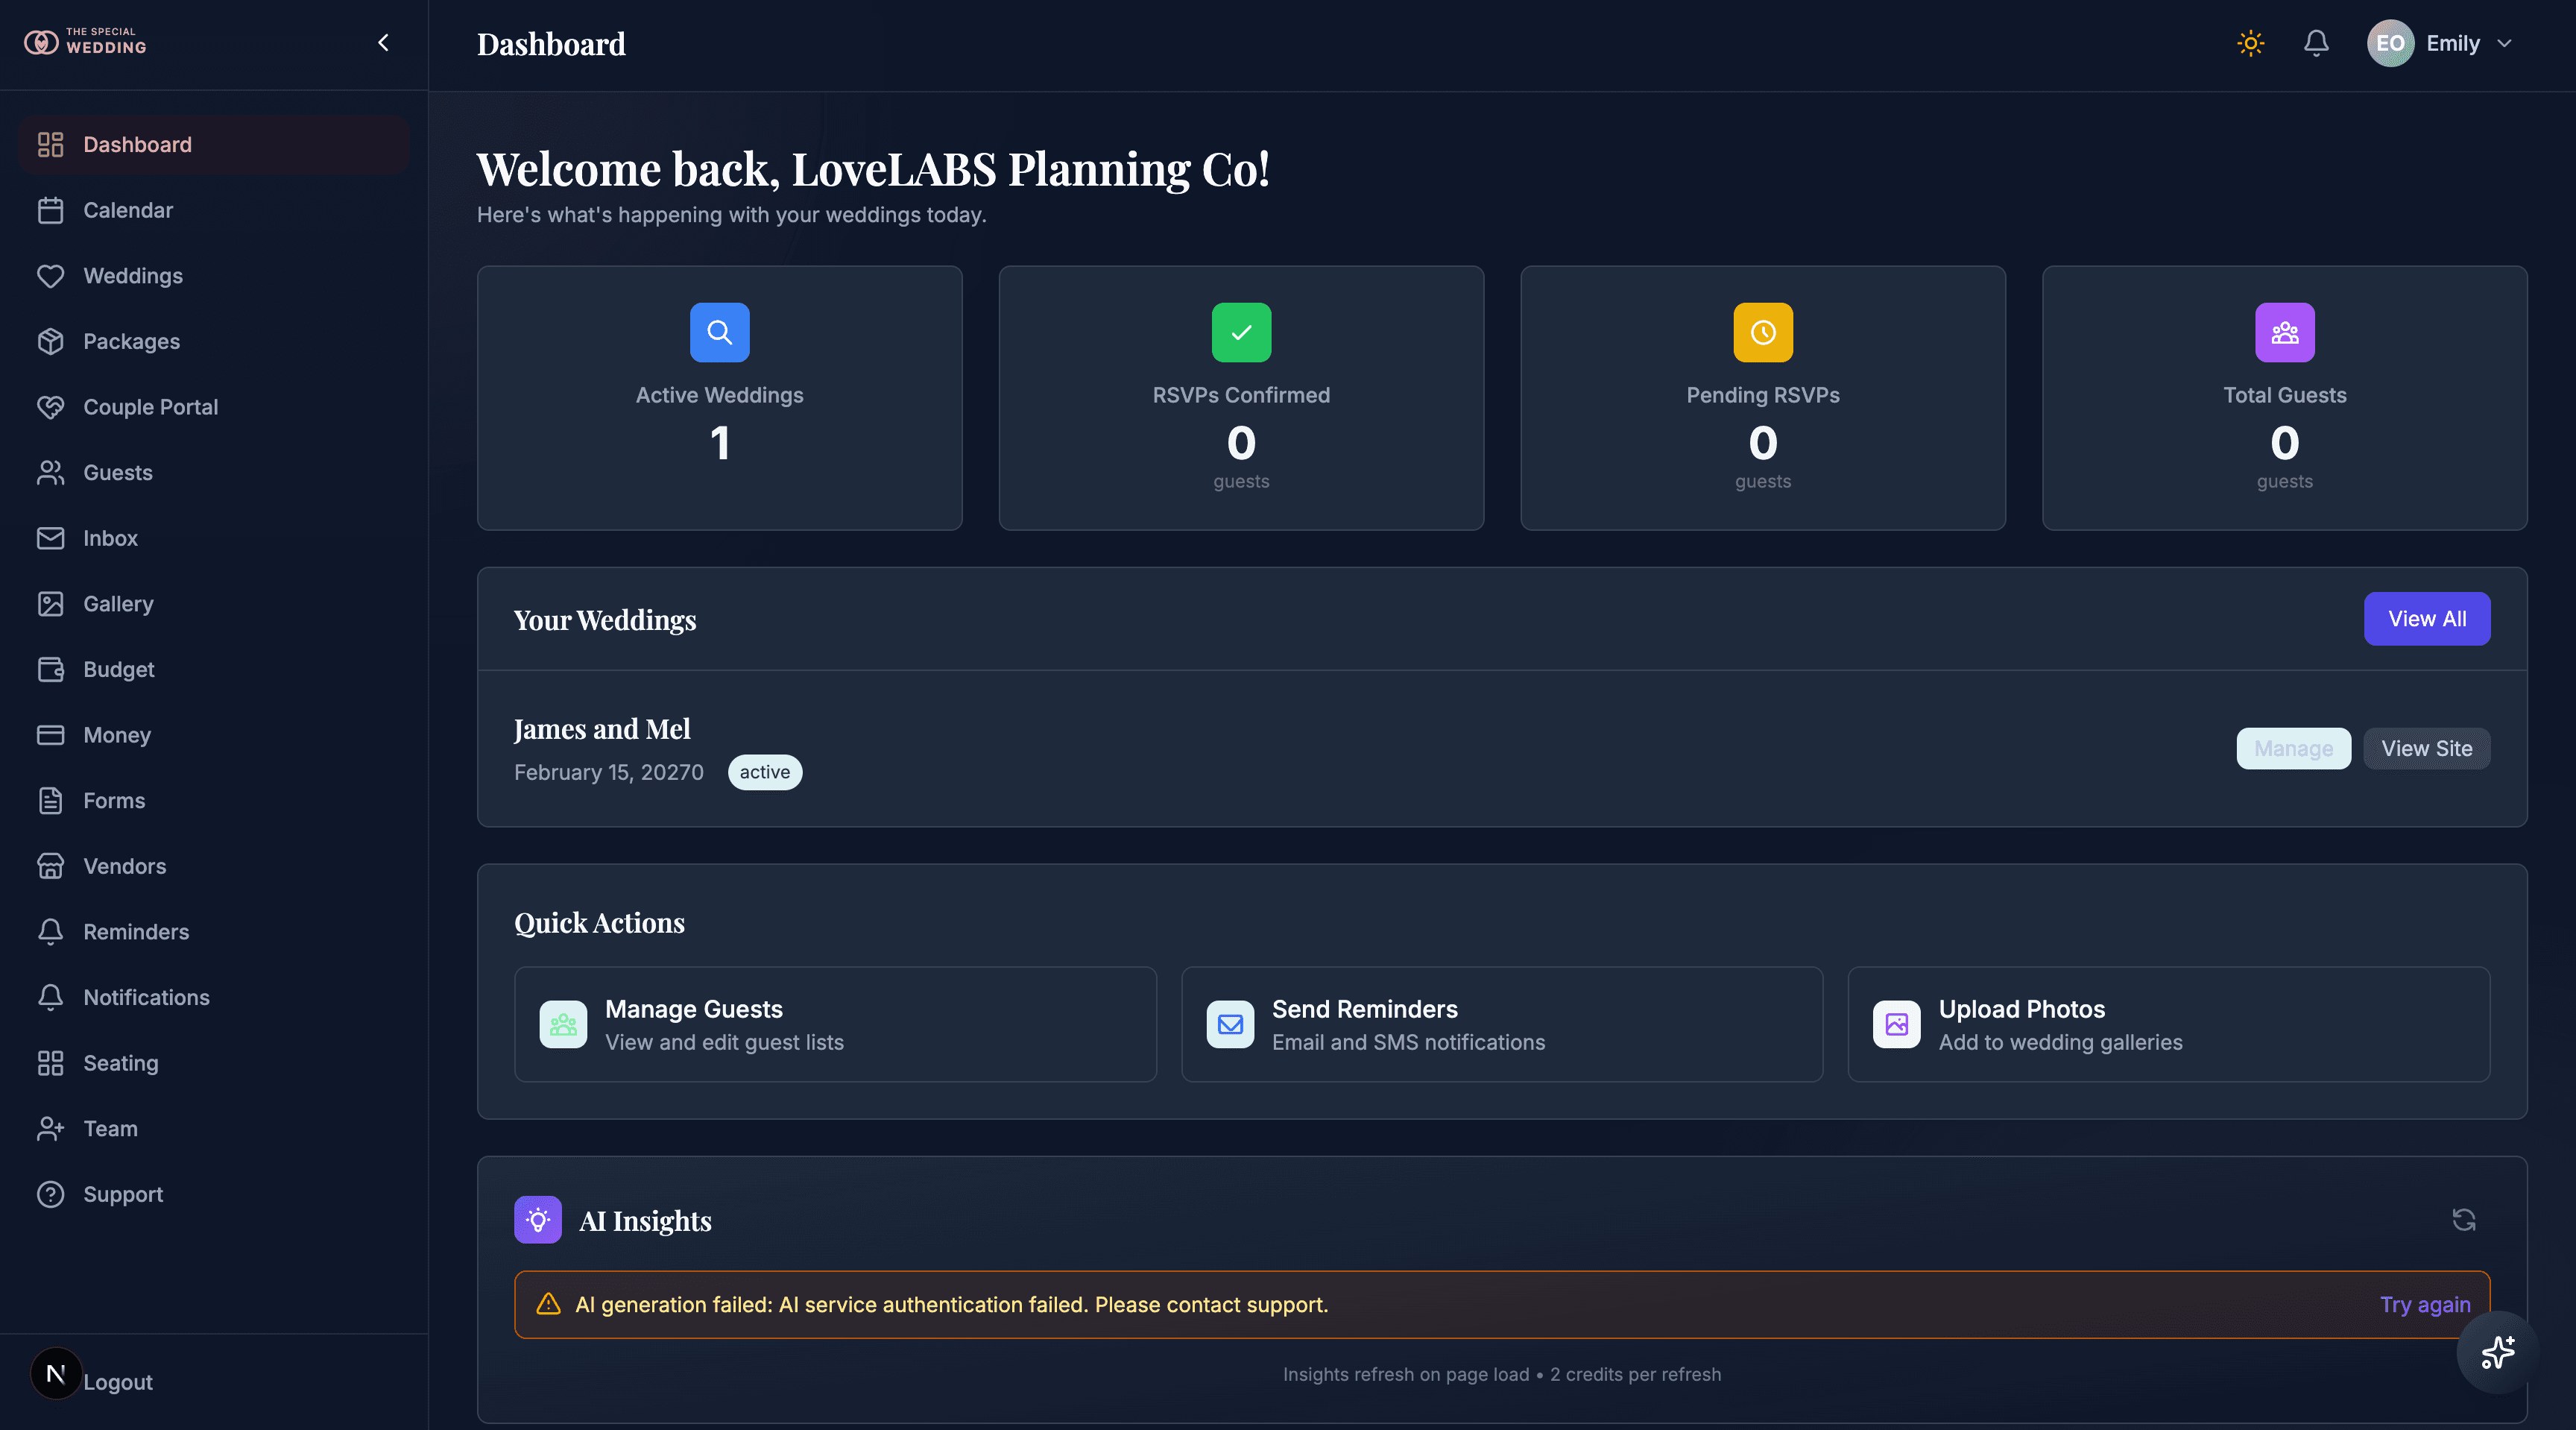
Task: Open the Inbox from the sidebar
Action: point(110,537)
